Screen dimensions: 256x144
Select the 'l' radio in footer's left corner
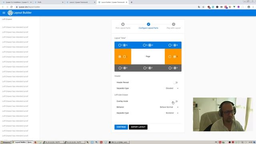pos(120,68)
